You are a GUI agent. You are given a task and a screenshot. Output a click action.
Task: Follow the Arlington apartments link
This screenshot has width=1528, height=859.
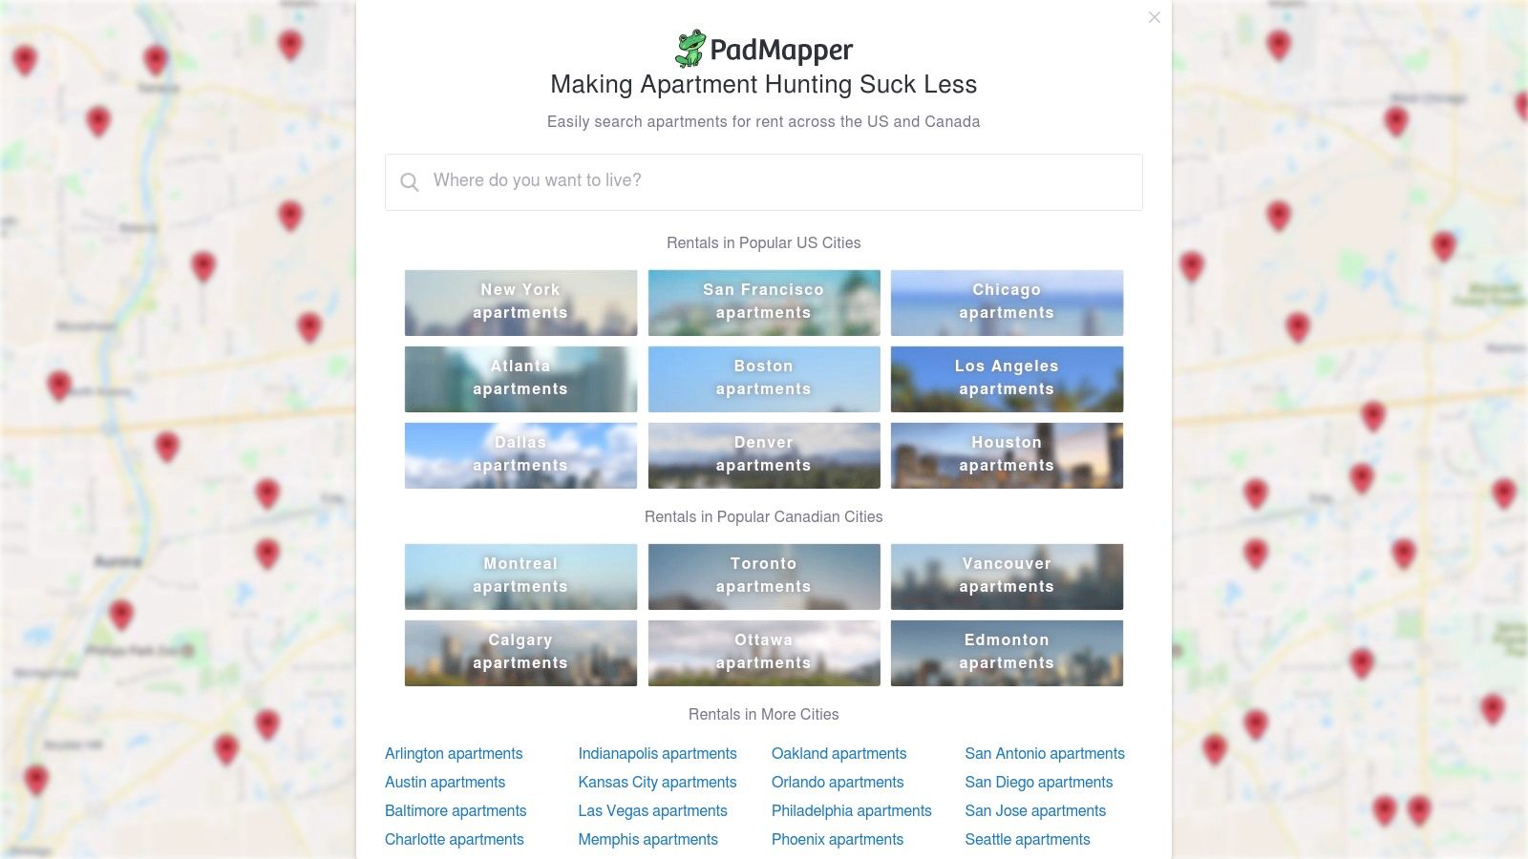(454, 753)
